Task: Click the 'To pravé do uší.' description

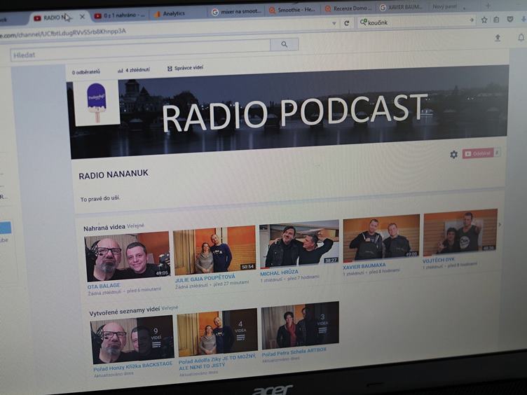Action: (x=100, y=198)
